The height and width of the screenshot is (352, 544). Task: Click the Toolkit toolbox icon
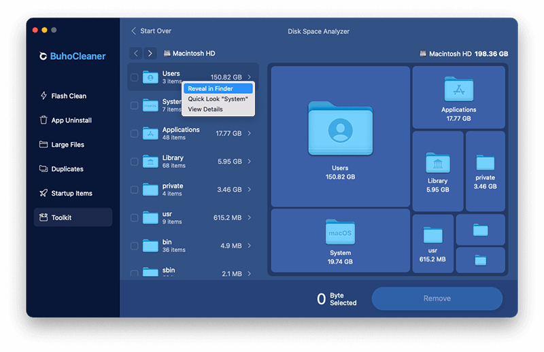[x=44, y=217]
